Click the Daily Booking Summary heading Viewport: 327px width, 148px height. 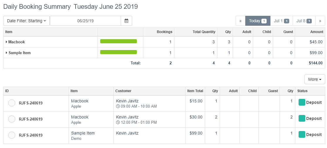37,6
